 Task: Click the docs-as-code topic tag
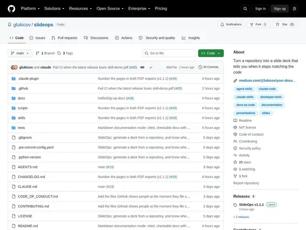pyautogui.click(x=245, y=105)
